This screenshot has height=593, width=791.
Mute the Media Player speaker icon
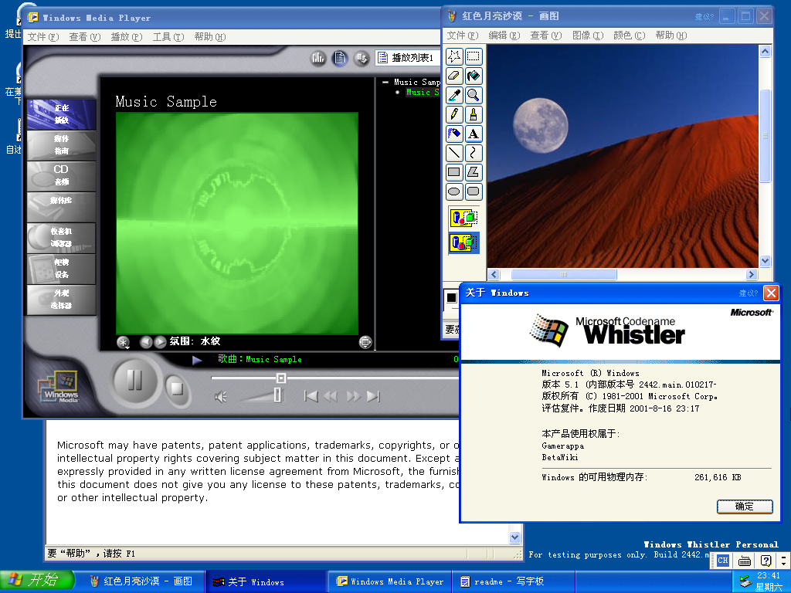coord(221,397)
